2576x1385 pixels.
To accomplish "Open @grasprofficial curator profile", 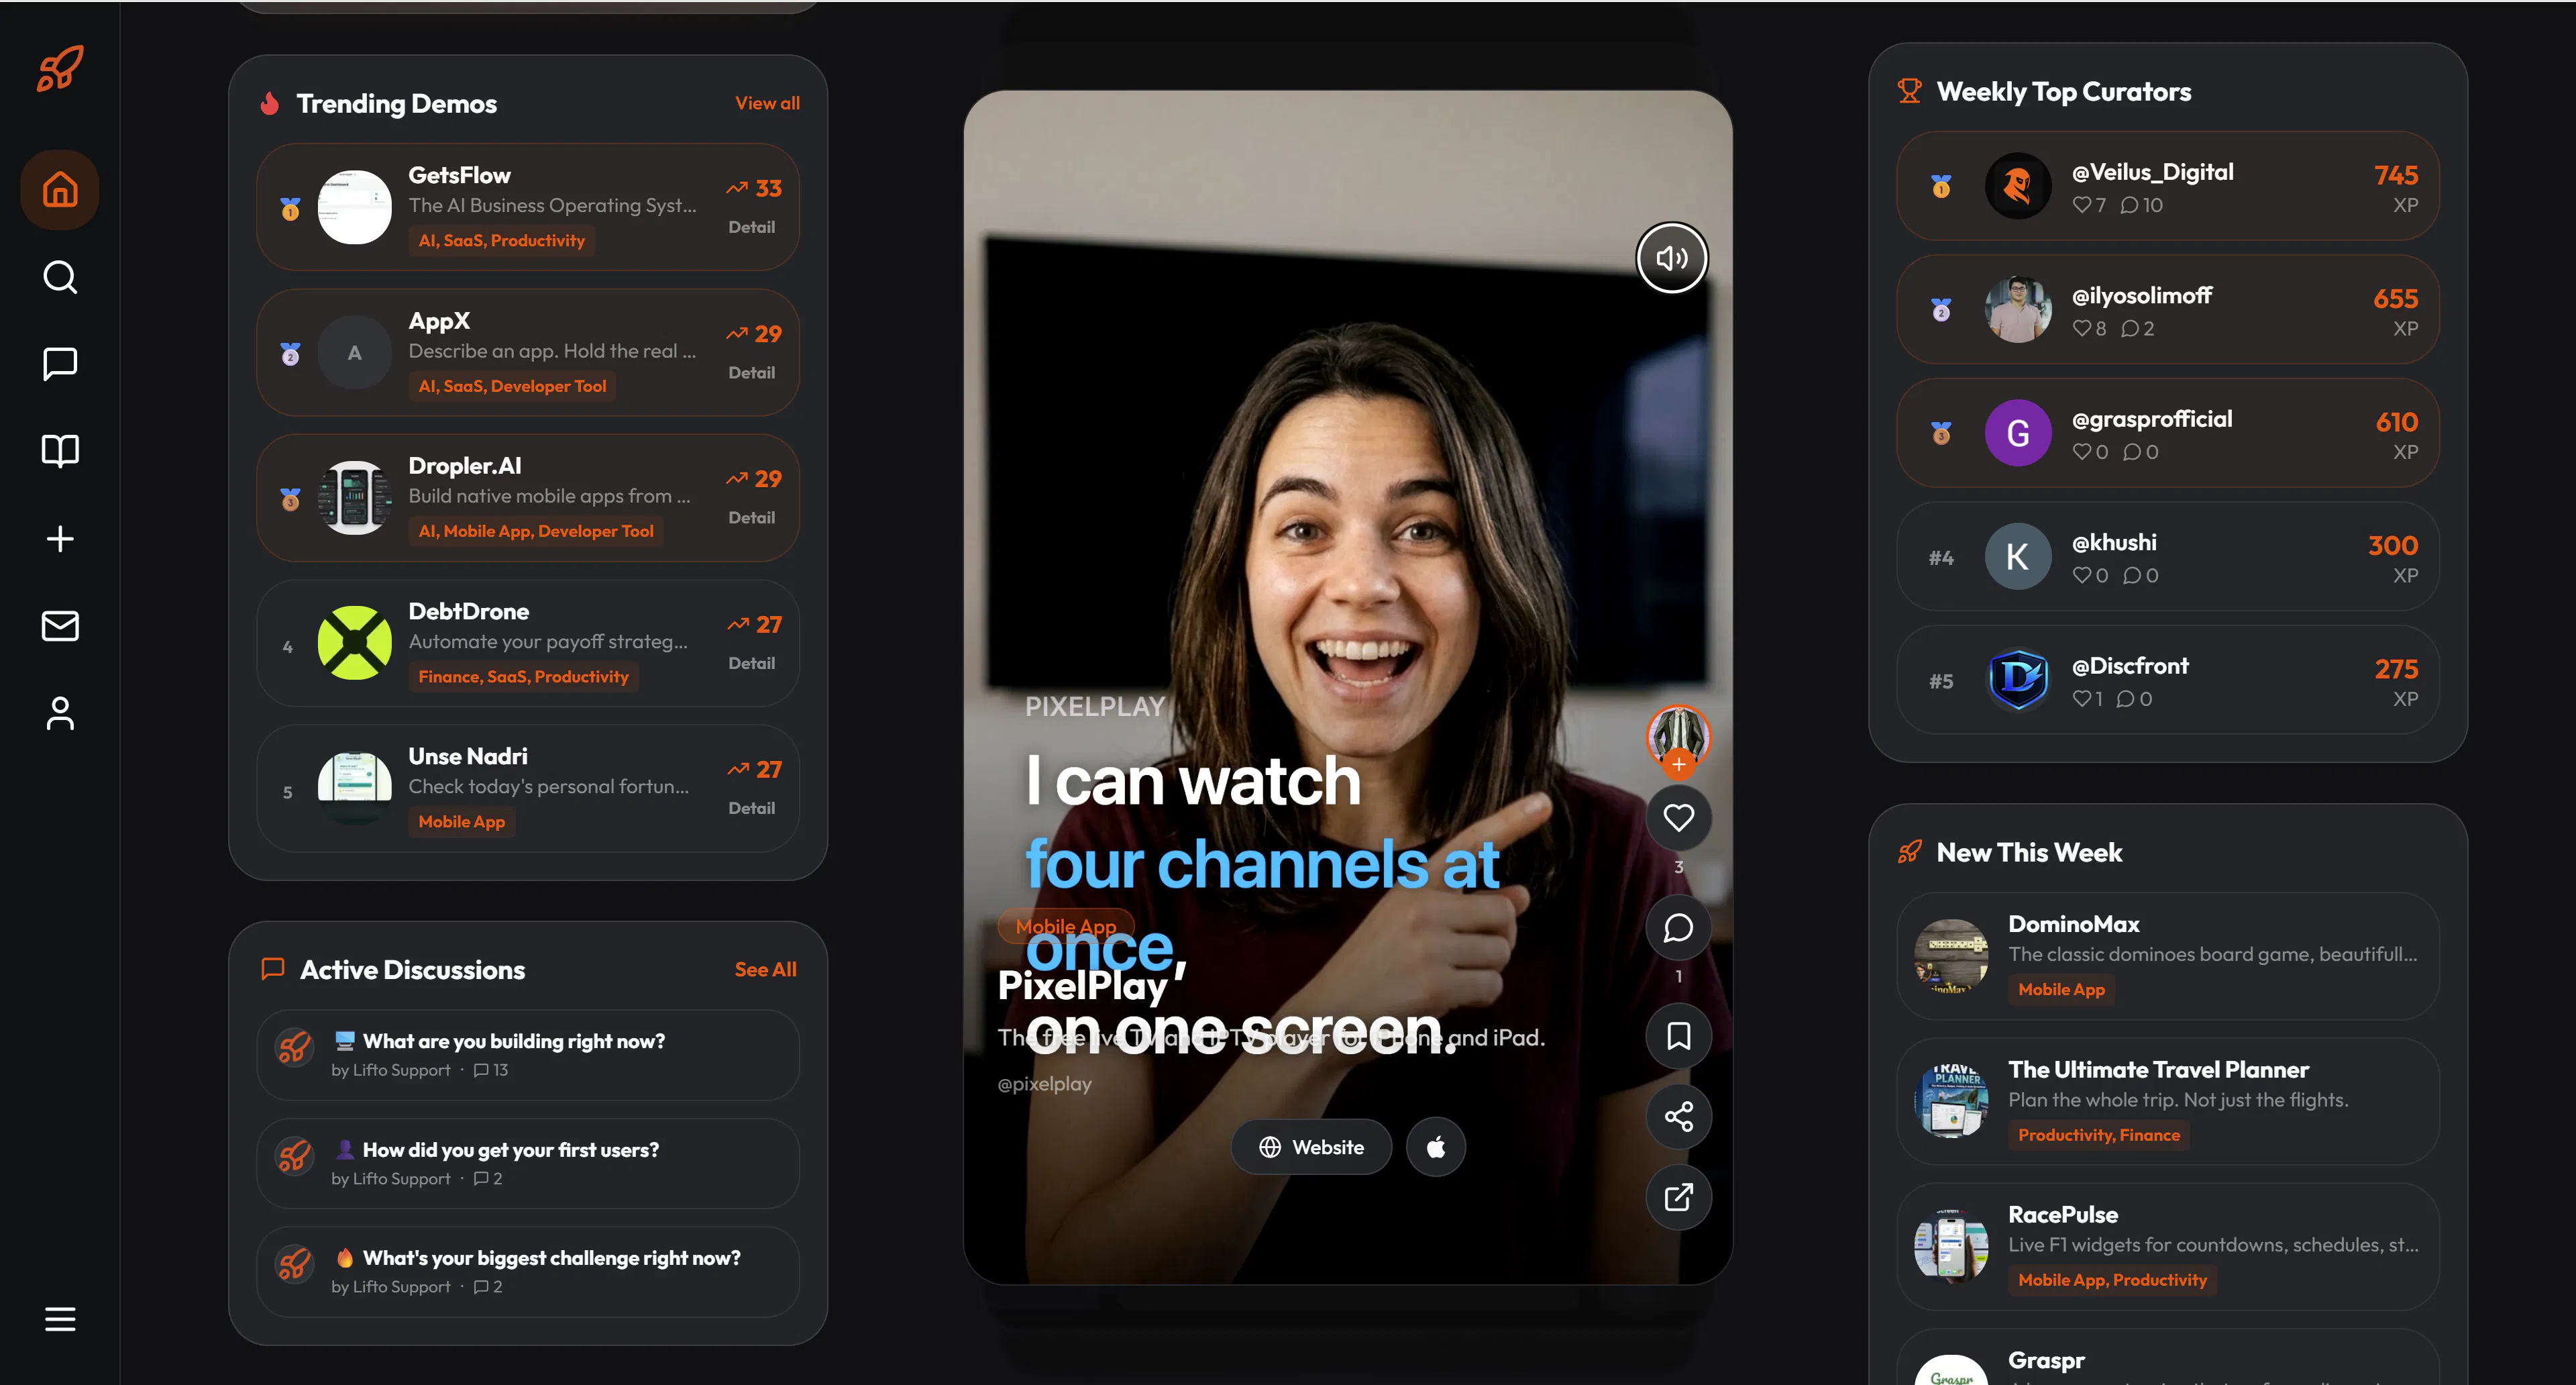I will coord(2167,433).
